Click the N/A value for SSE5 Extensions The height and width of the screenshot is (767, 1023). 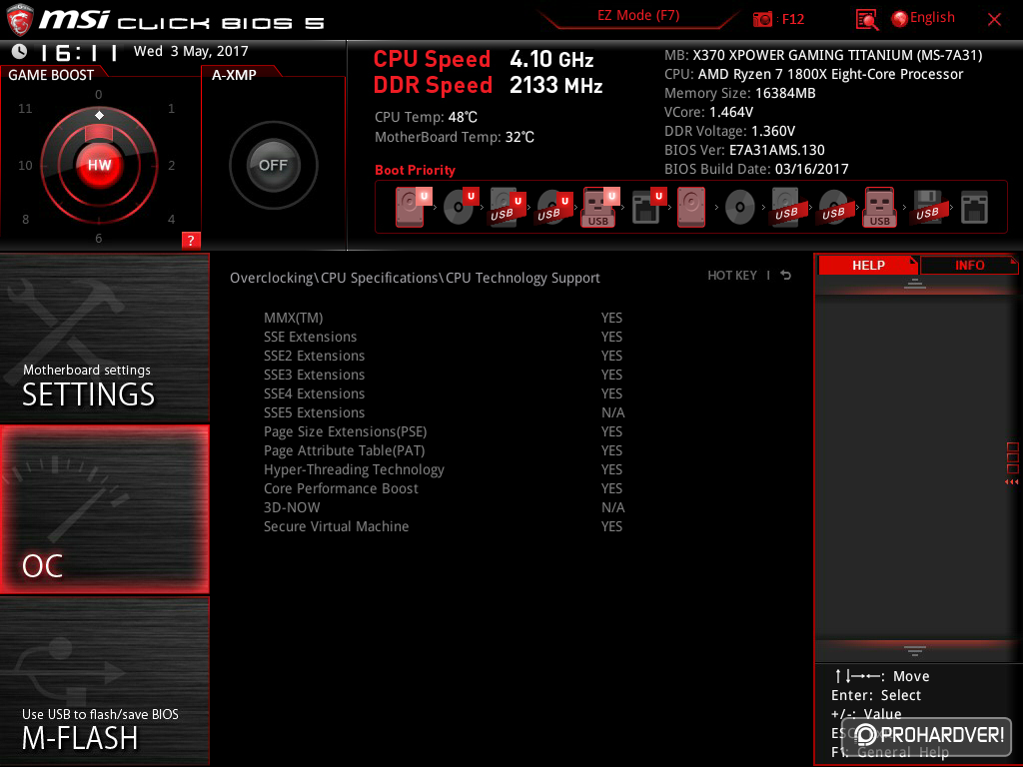pyautogui.click(x=612, y=412)
